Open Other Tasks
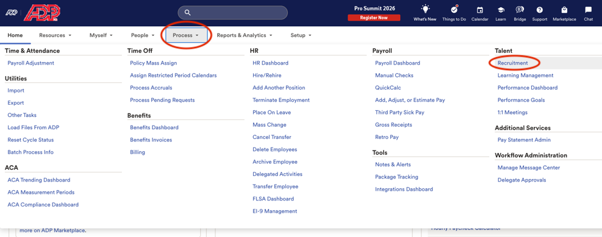 (22, 115)
